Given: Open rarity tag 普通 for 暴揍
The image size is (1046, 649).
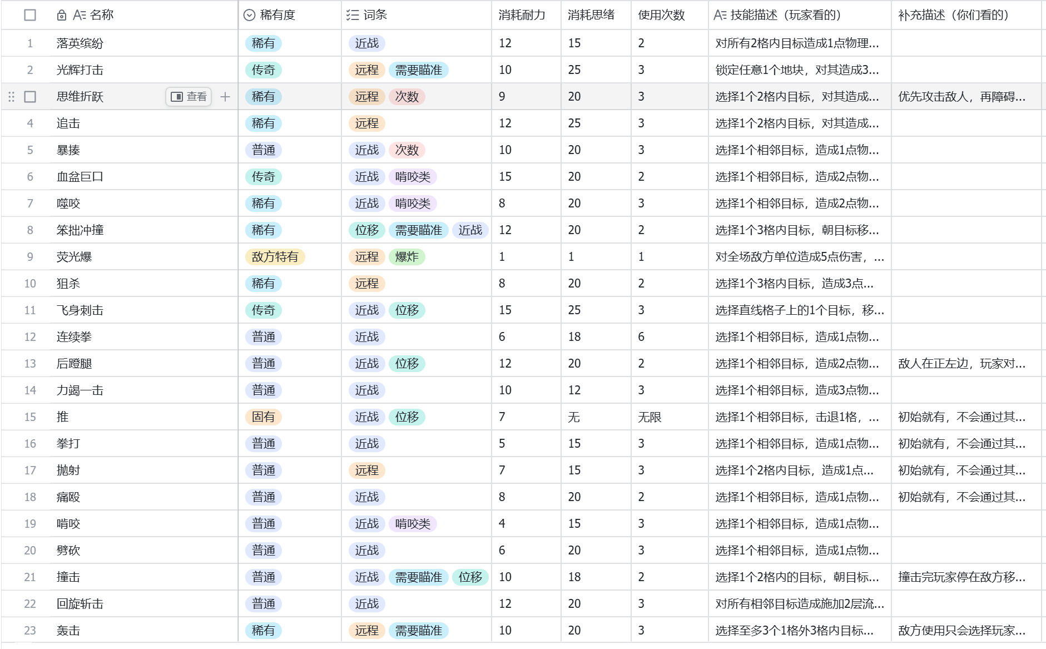Looking at the screenshot, I should click(x=264, y=150).
